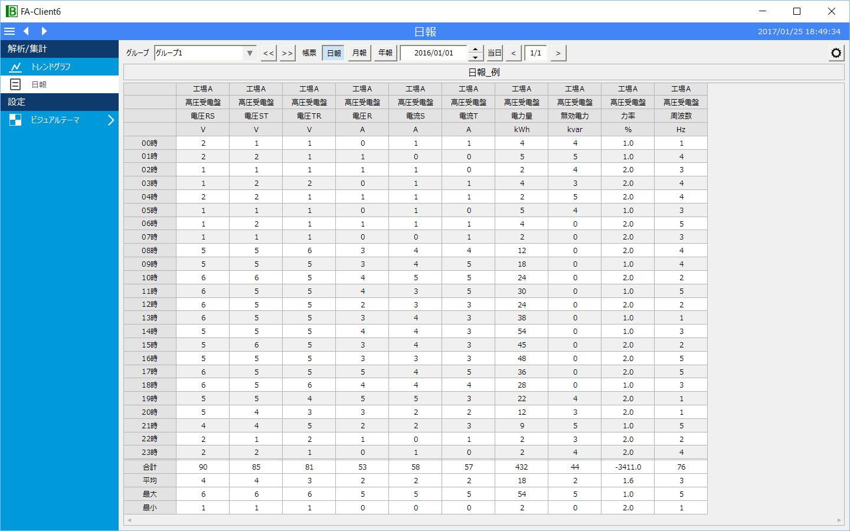Click the 無効電力 column header
The image size is (850, 531).
click(x=575, y=116)
